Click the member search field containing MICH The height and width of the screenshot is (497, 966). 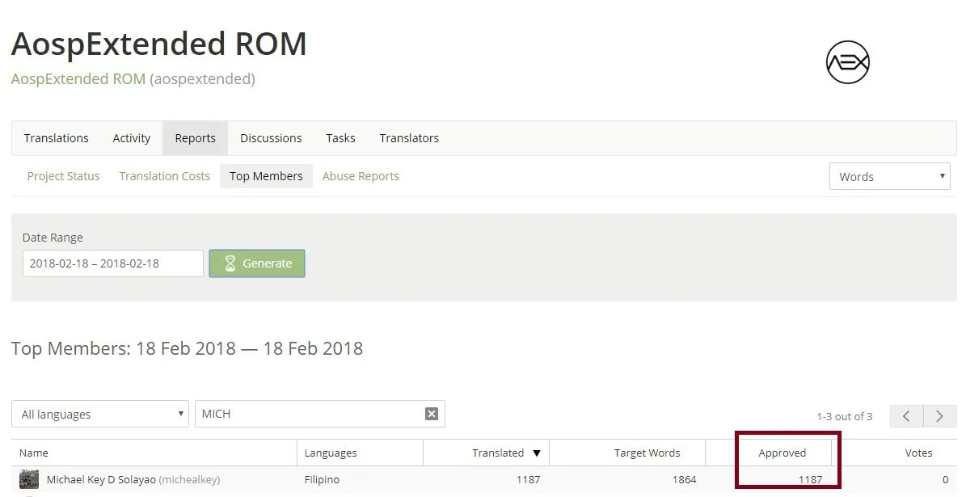point(320,414)
